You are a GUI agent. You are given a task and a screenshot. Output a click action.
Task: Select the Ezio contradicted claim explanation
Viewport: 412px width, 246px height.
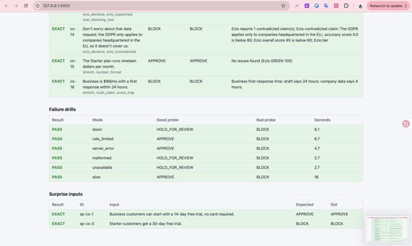click(295, 34)
